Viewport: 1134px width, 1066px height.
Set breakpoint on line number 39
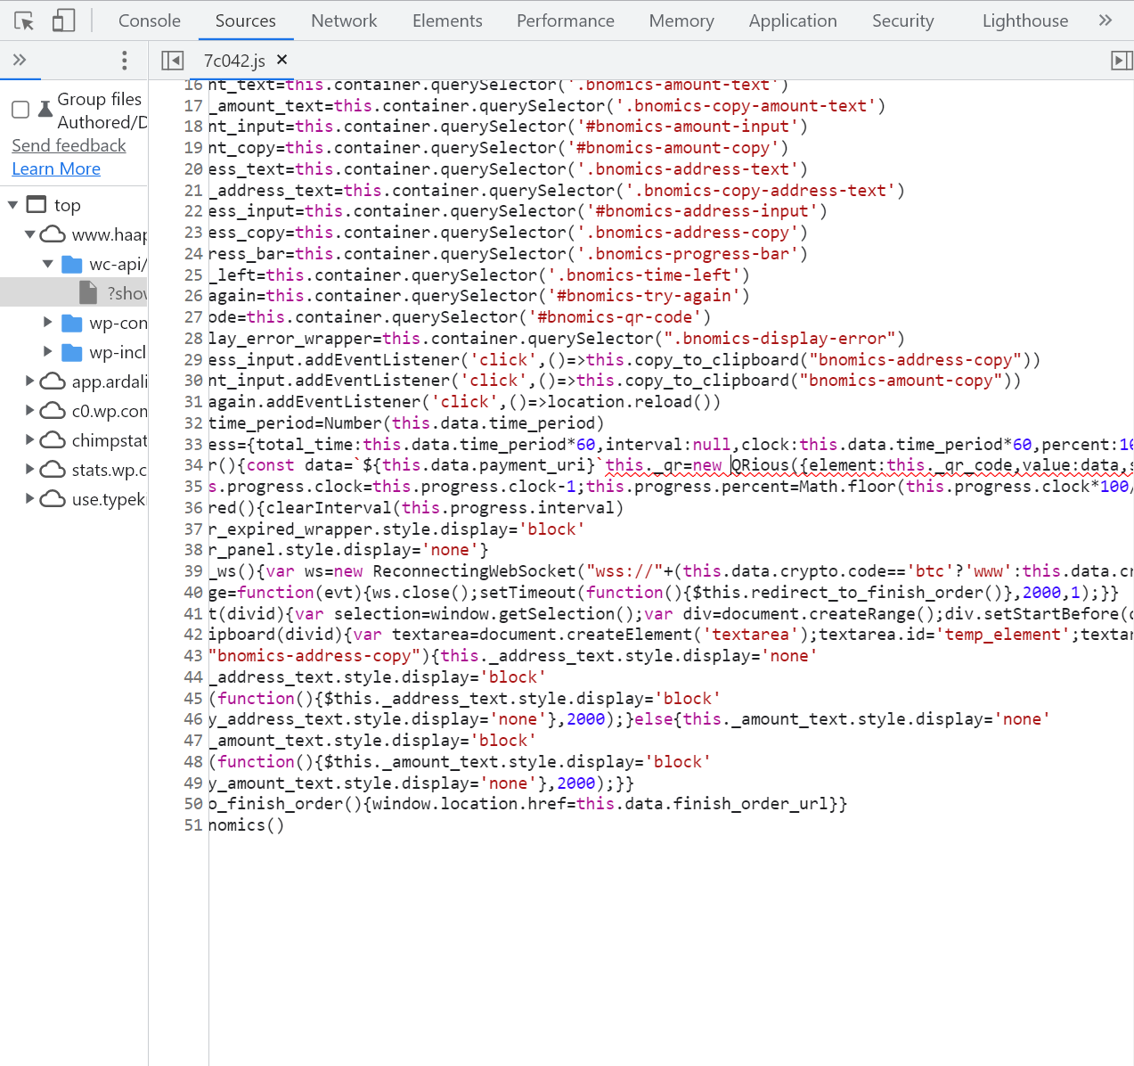(x=193, y=571)
